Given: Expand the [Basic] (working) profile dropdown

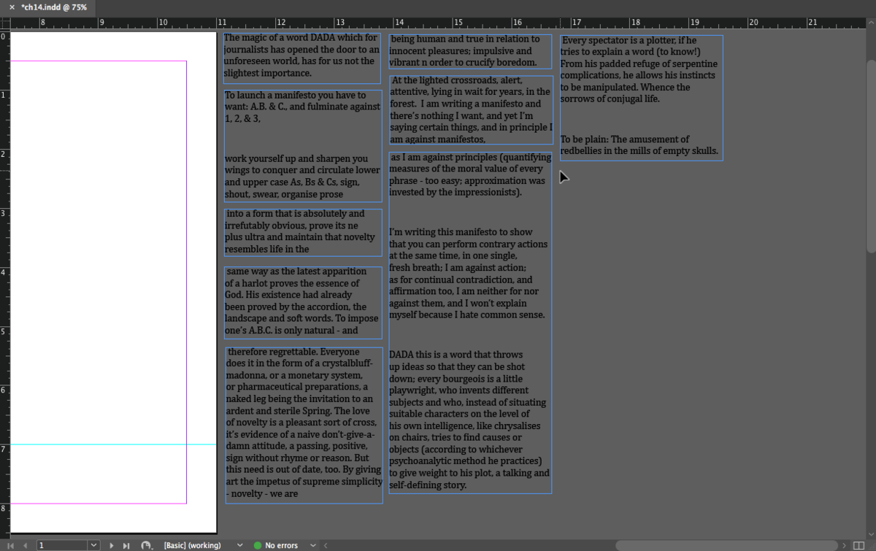Looking at the screenshot, I should coord(240,545).
